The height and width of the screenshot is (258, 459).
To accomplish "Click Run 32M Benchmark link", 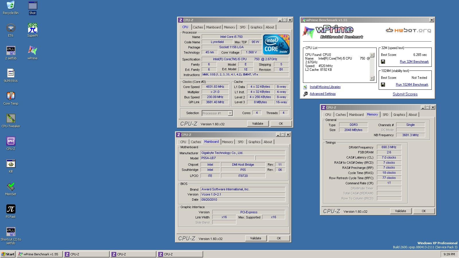I will pyautogui.click(x=414, y=62).
